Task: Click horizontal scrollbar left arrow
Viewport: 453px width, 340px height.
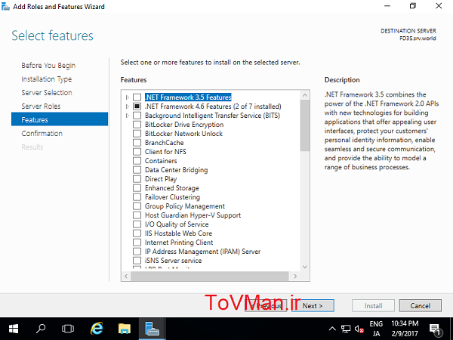Action: [x=126, y=276]
